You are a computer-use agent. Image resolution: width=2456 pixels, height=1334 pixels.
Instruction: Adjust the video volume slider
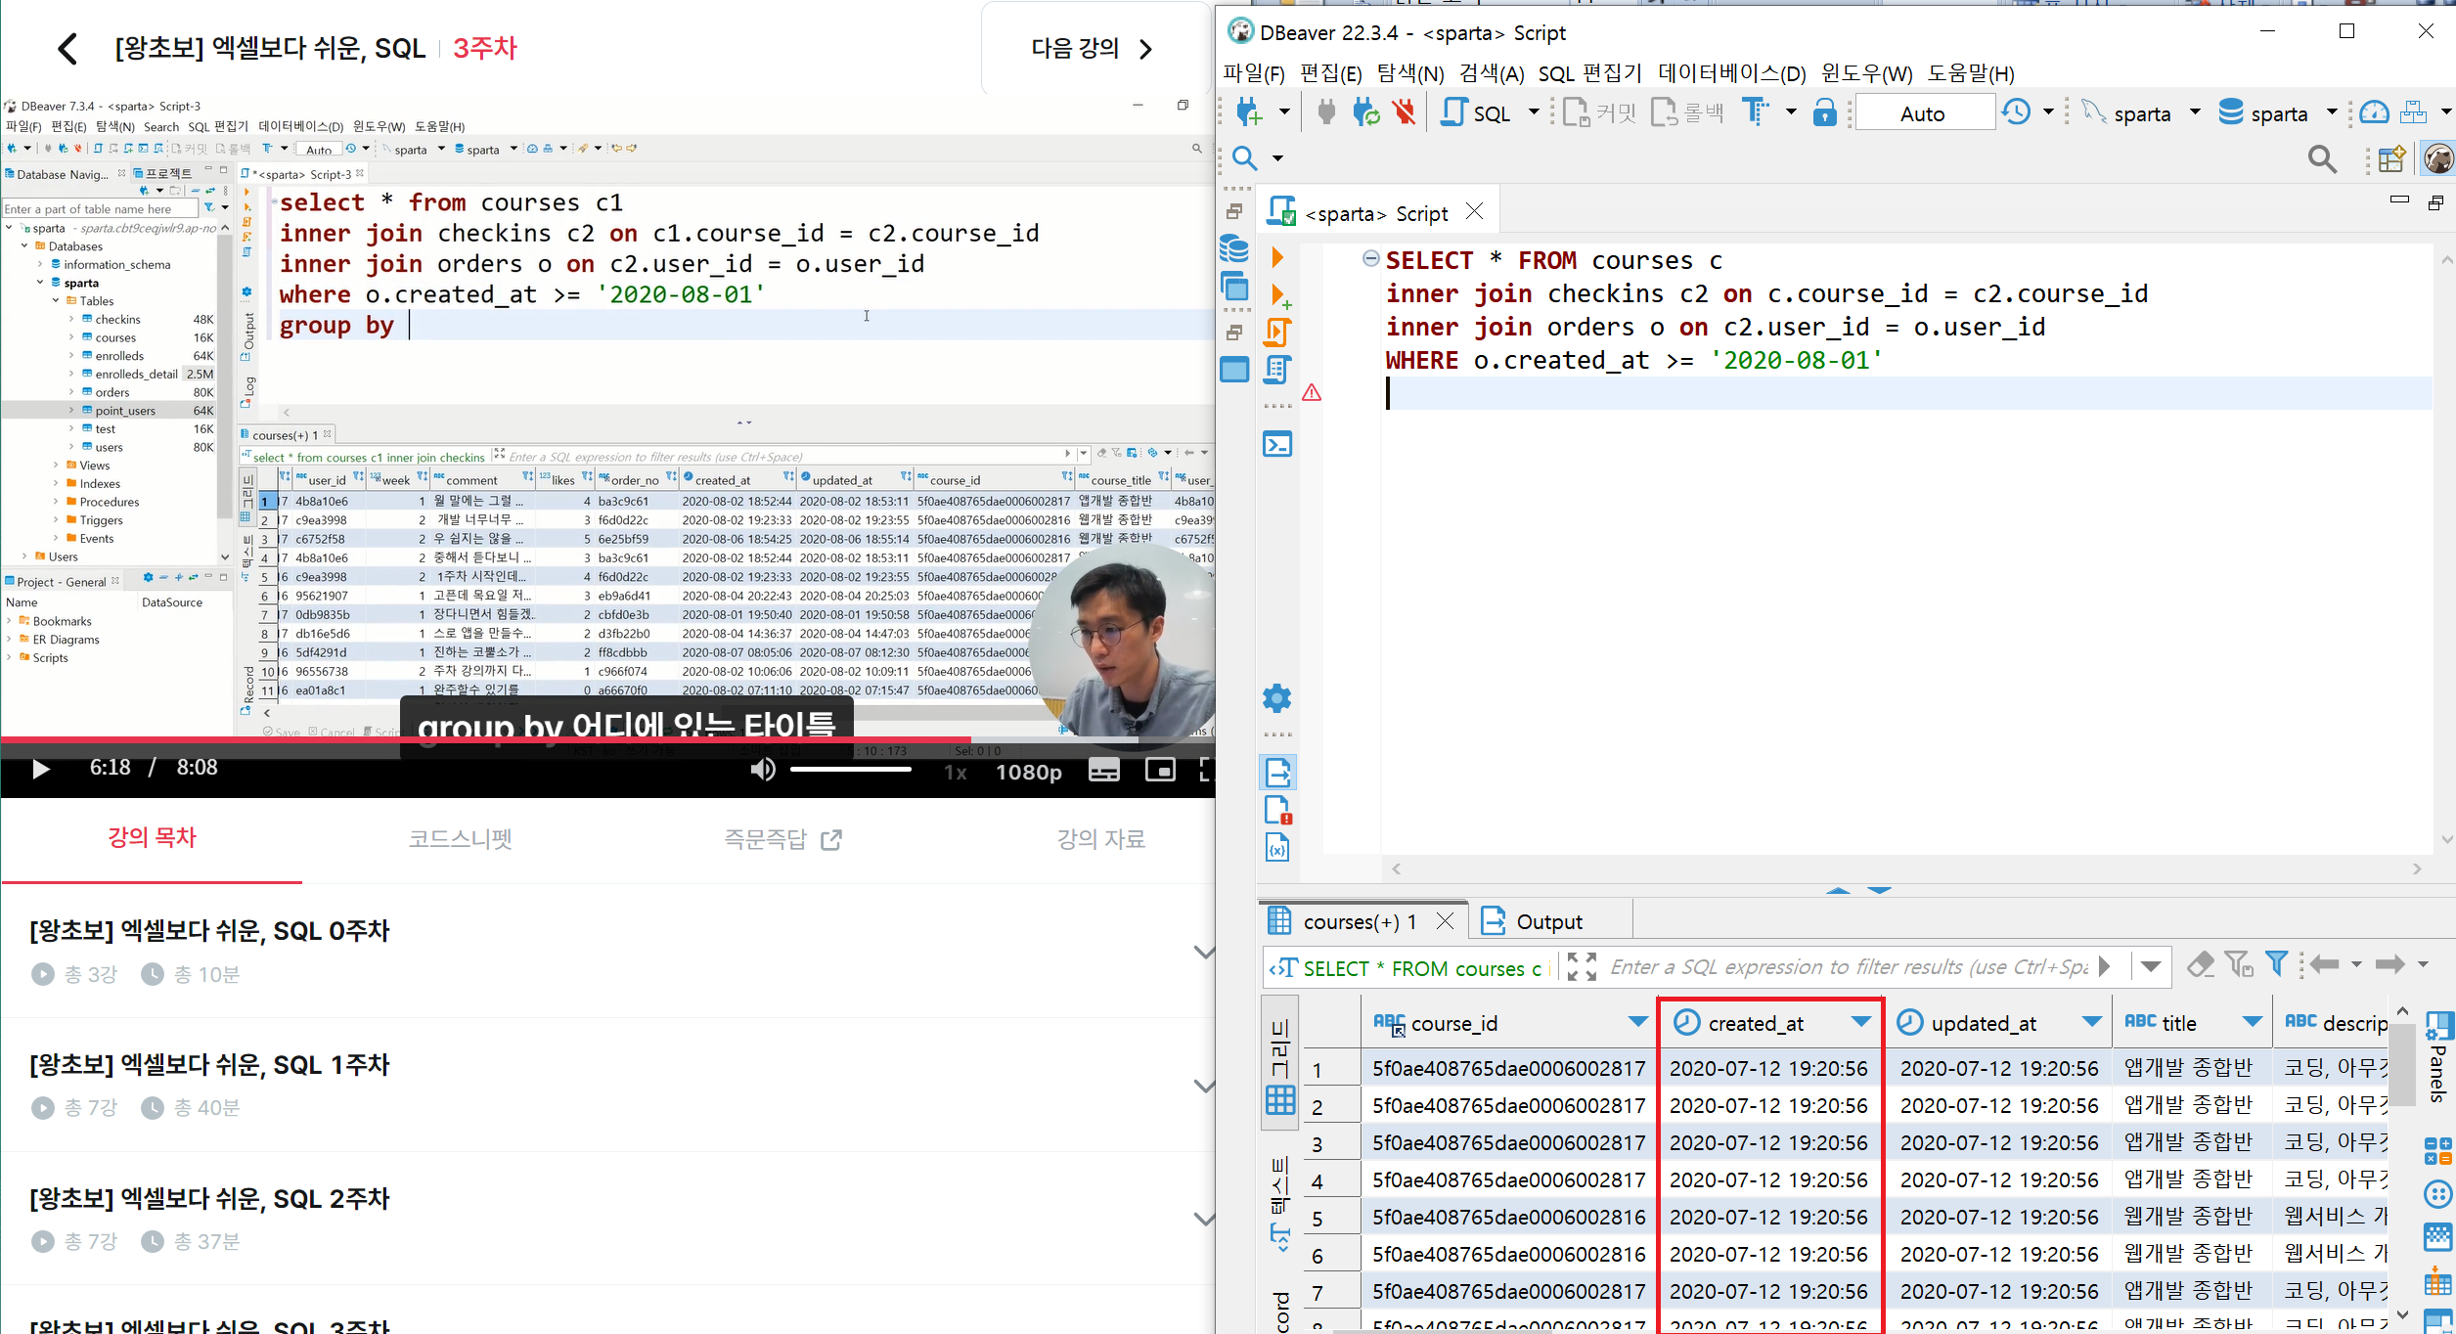pyautogui.click(x=851, y=771)
